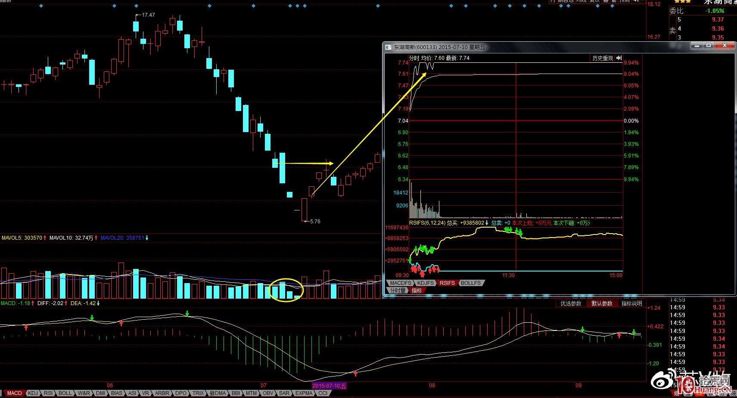Open the ARBR indicator tab

click(162, 393)
